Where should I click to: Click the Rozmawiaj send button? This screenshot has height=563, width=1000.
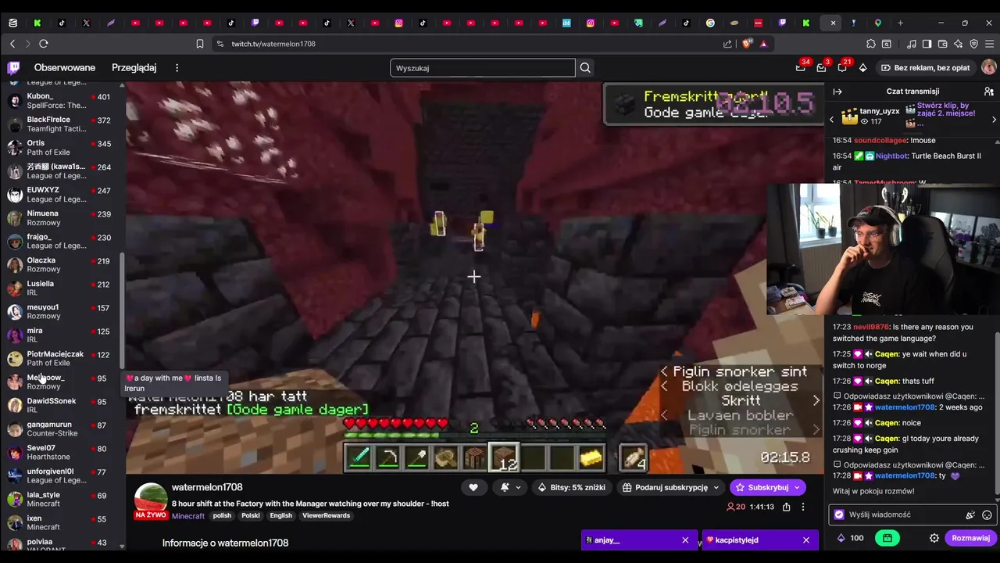tap(970, 538)
